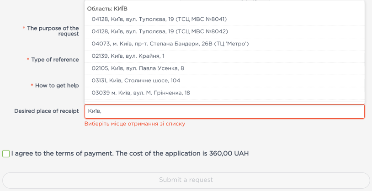
Task: Pick вул. М. Грінченка, 18 address
Action: pos(141,93)
